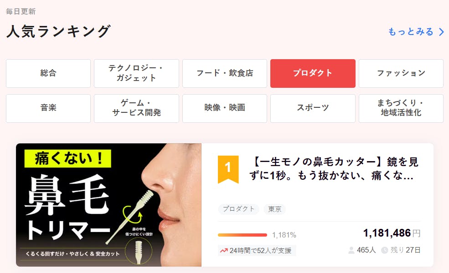
Task: Show the 音楽 category ranking
Action: pyautogui.click(x=48, y=108)
